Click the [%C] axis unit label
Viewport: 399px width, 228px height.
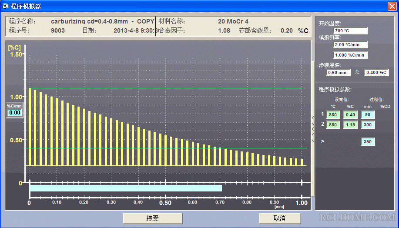coord(14,47)
